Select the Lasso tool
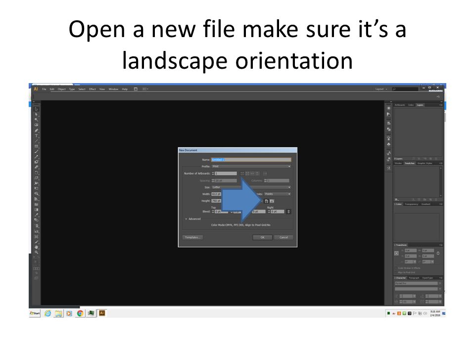Viewport: 475px width, 356px height. click(36, 125)
